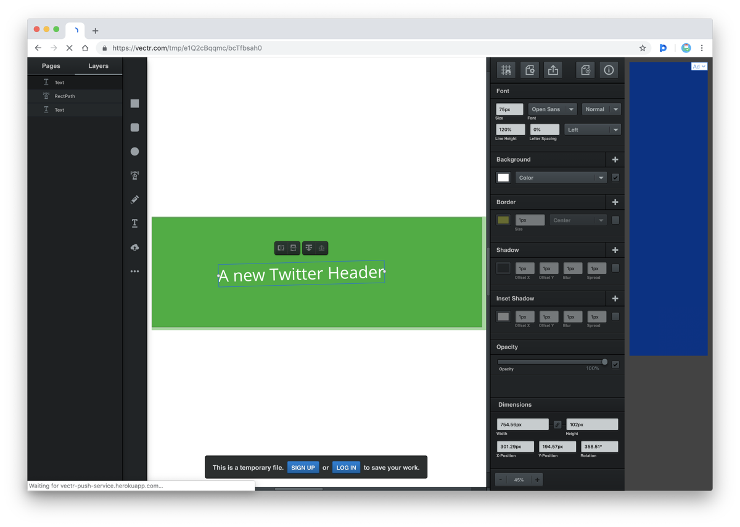Toggle grid and snapping settings
The width and height of the screenshot is (740, 527).
click(506, 70)
